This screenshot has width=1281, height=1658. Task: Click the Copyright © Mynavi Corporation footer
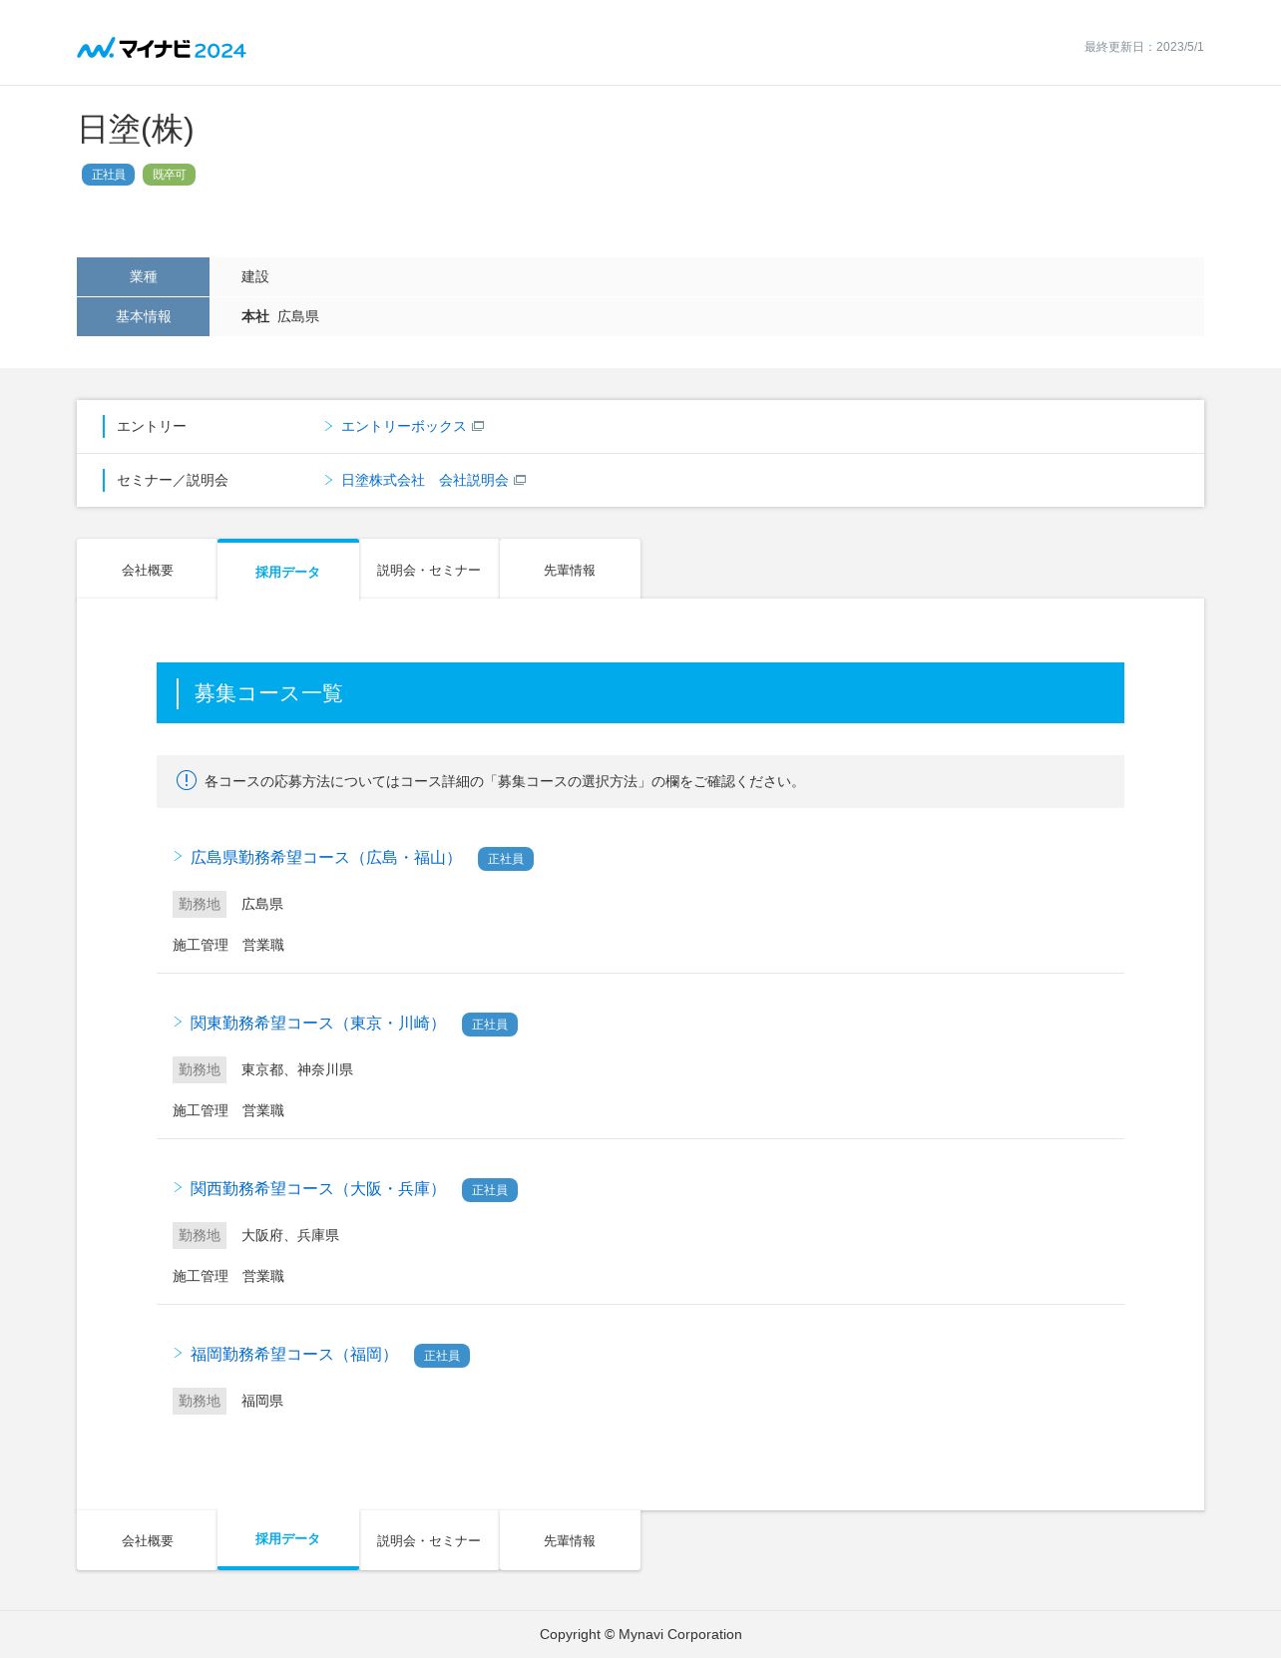click(x=640, y=1634)
